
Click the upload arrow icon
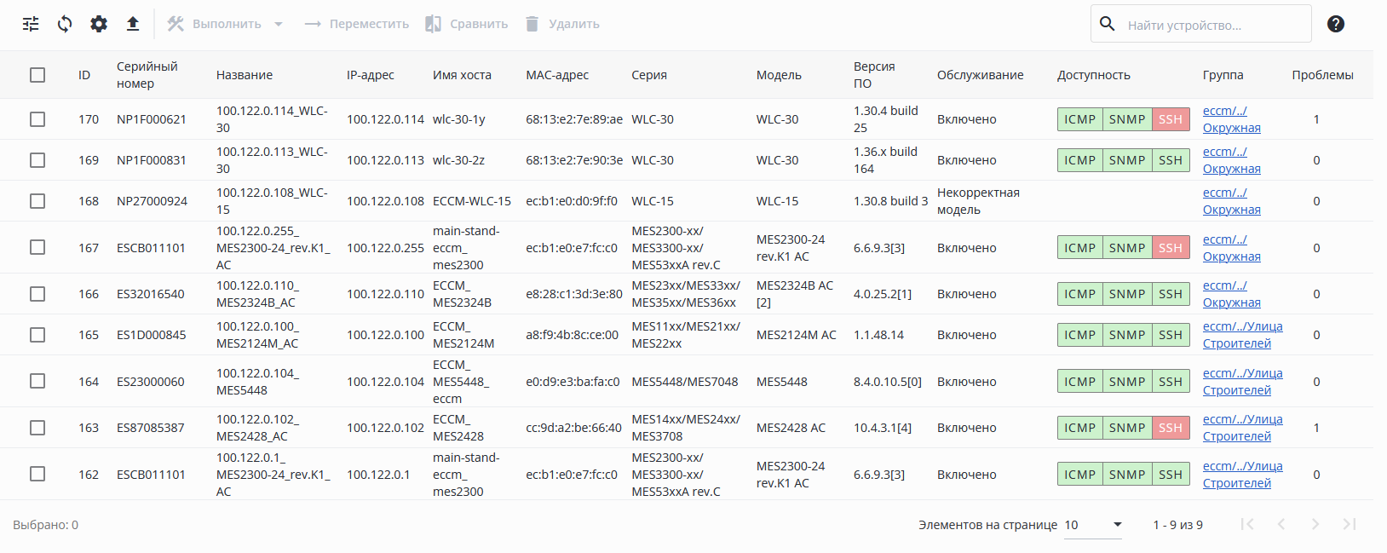point(133,24)
